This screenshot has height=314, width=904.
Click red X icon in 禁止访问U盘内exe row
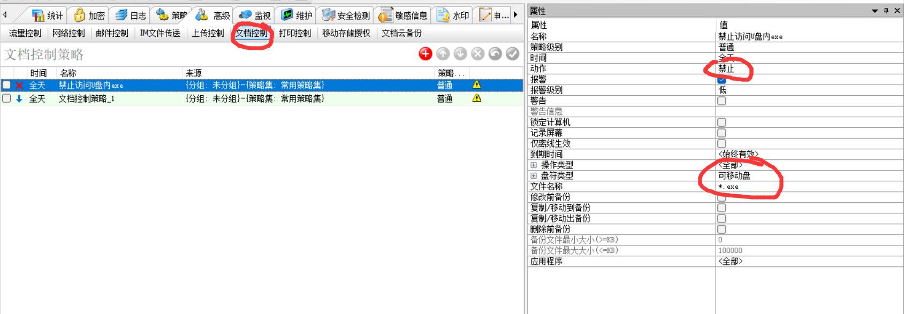click(19, 86)
